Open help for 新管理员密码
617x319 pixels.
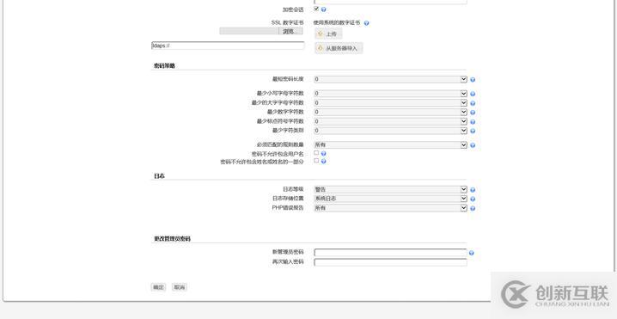(x=472, y=254)
